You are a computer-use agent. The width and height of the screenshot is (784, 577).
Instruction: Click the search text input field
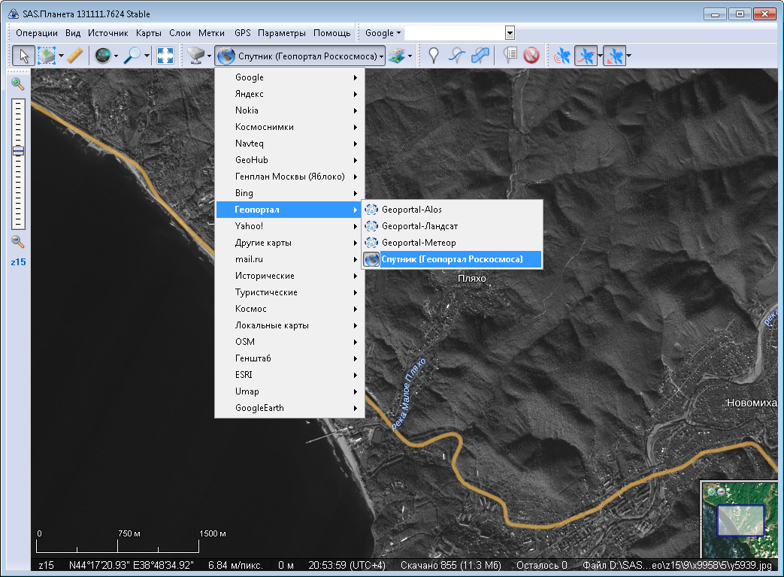coord(455,33)
